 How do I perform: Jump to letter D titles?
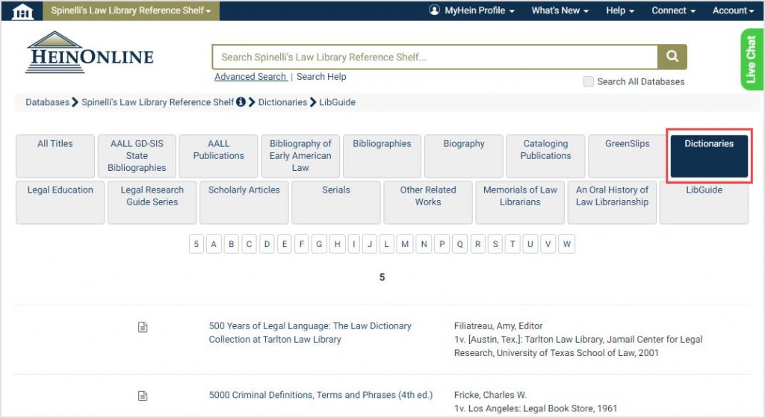click(x=267, y=244)
